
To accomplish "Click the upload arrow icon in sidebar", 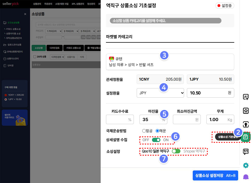I will [x=246, y=124].
